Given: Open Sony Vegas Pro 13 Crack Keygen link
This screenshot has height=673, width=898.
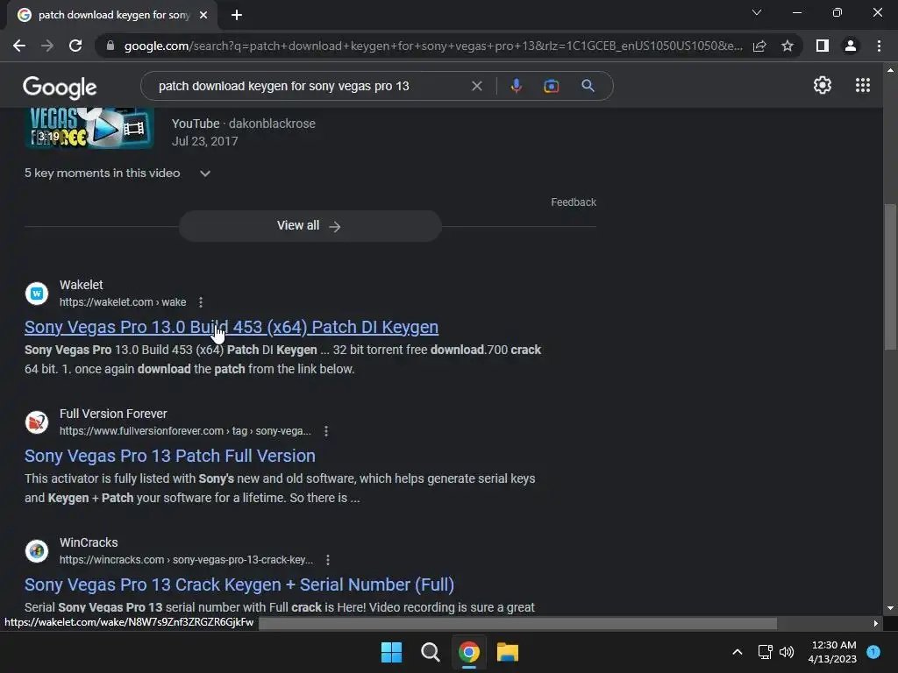Looking at the screenshot, I should point(239,584).
